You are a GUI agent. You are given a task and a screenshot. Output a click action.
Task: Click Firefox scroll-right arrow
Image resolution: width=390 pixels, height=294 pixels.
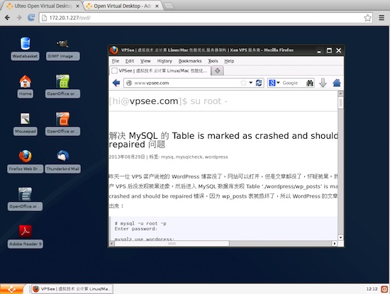[335, 244]
